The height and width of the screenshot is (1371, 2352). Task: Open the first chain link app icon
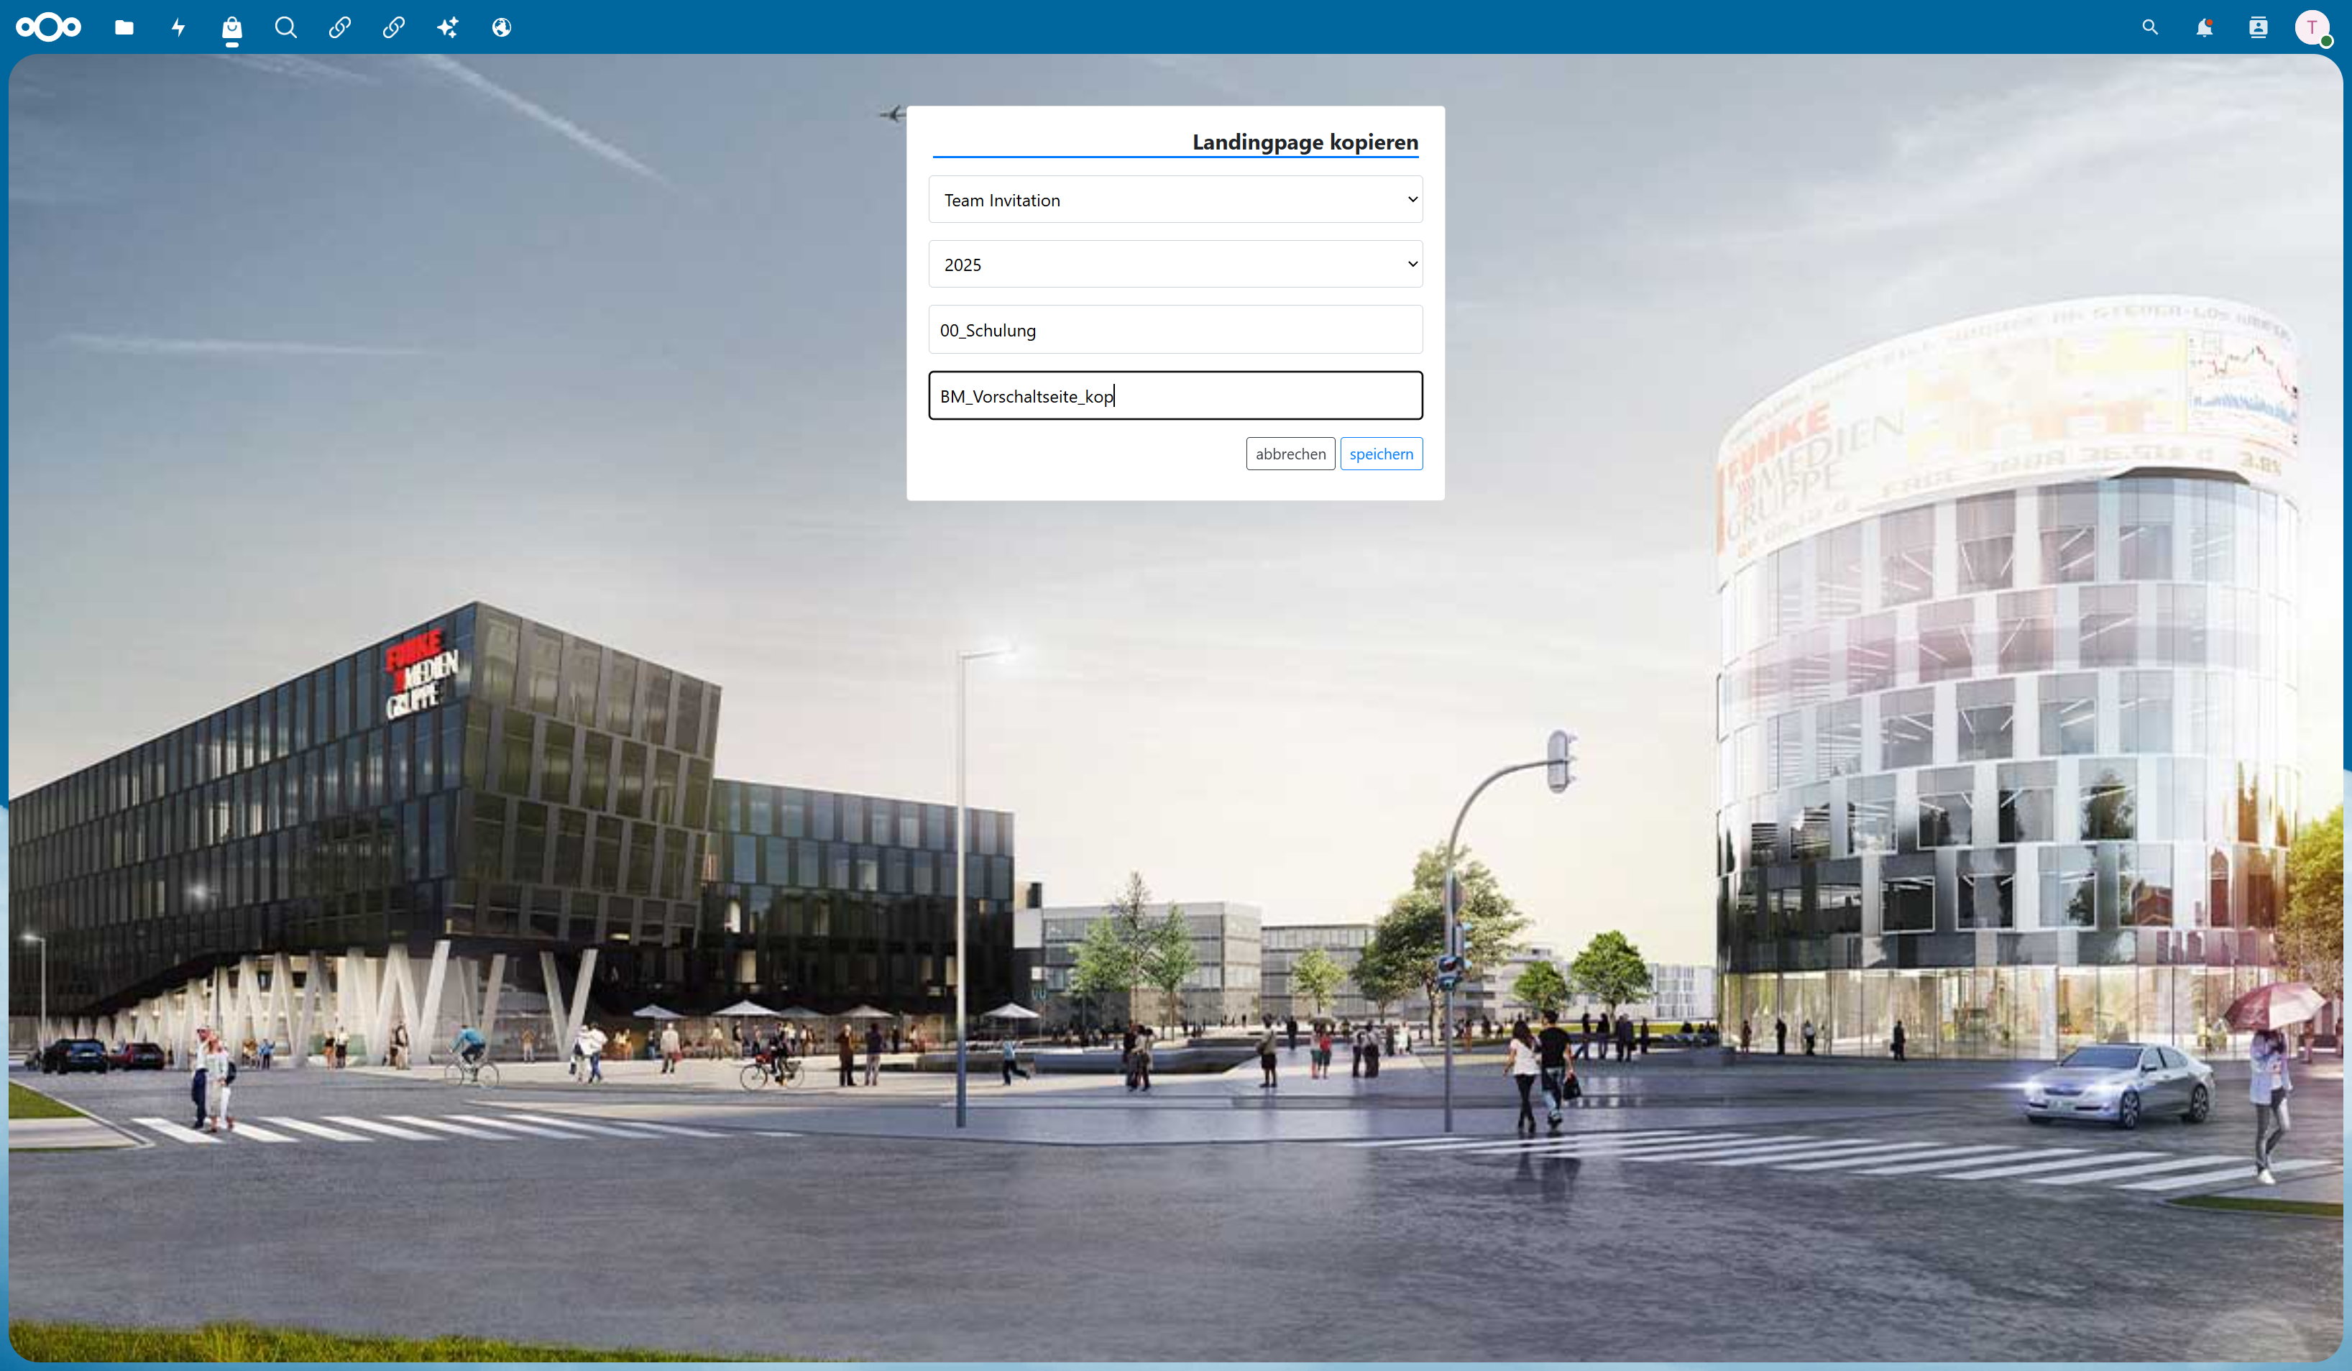point(340,27)
